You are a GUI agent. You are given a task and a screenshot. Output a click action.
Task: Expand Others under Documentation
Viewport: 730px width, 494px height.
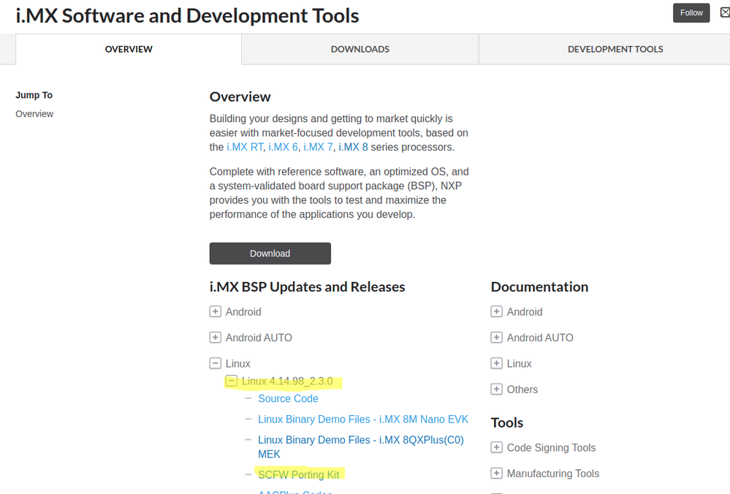pos(496,389)
